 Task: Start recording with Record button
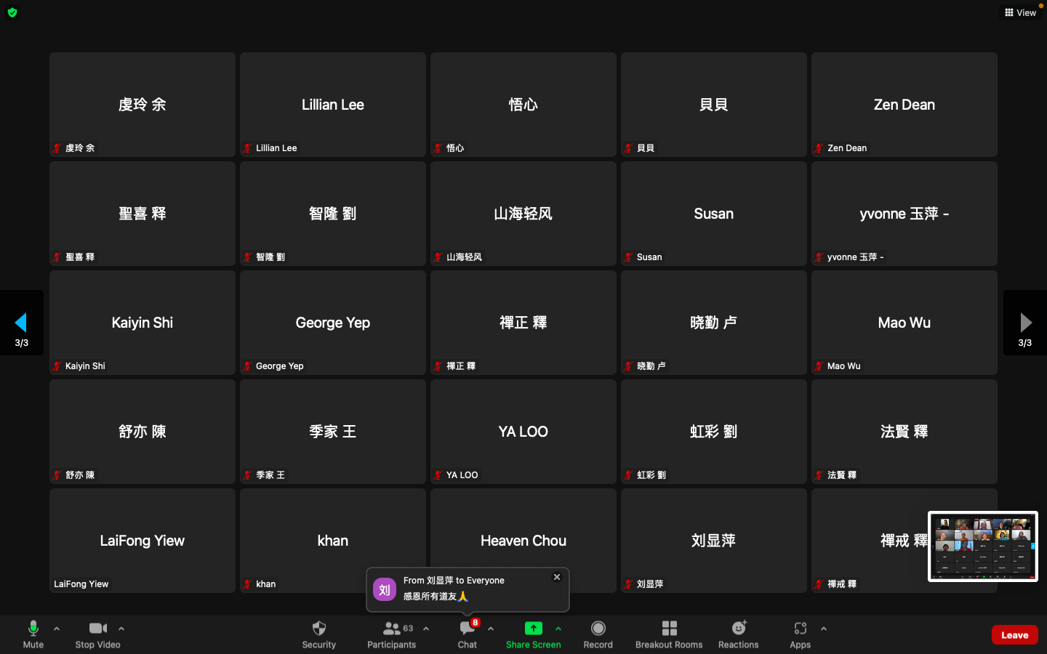pos(598,634)
